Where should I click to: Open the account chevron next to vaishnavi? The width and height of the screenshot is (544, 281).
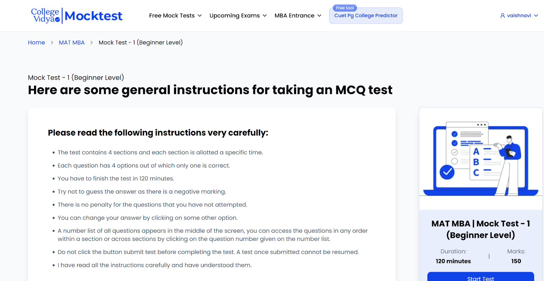(536, 16)
